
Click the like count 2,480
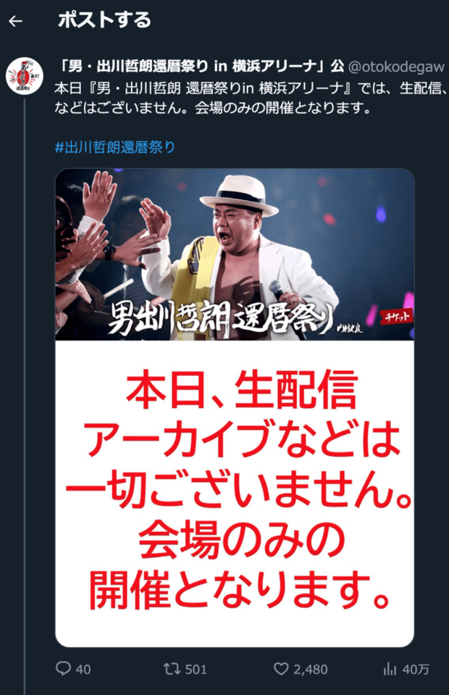pos(311,670)
